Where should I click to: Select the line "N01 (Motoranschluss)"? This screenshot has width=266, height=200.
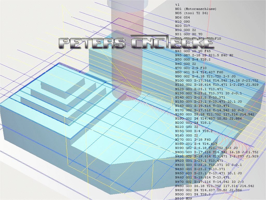point(196,9)
